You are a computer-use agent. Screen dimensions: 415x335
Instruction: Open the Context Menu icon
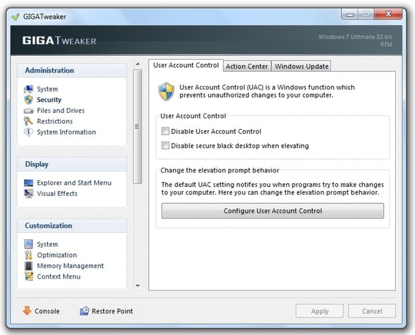click(28, 276)
